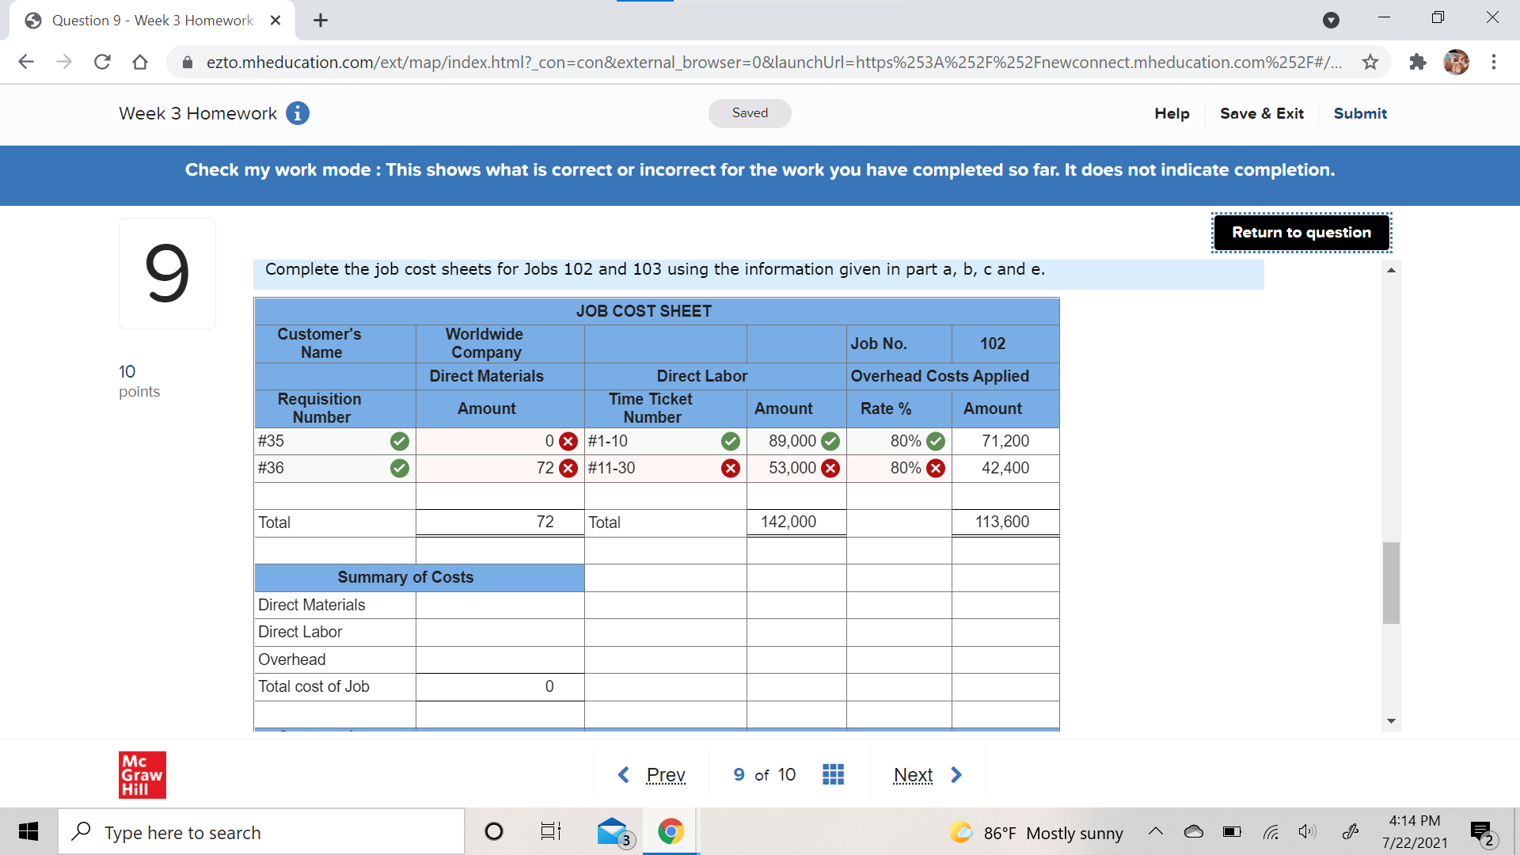Open the browser extensions puzzle icon
The image size is (1520, 855).
point(1417,62)
